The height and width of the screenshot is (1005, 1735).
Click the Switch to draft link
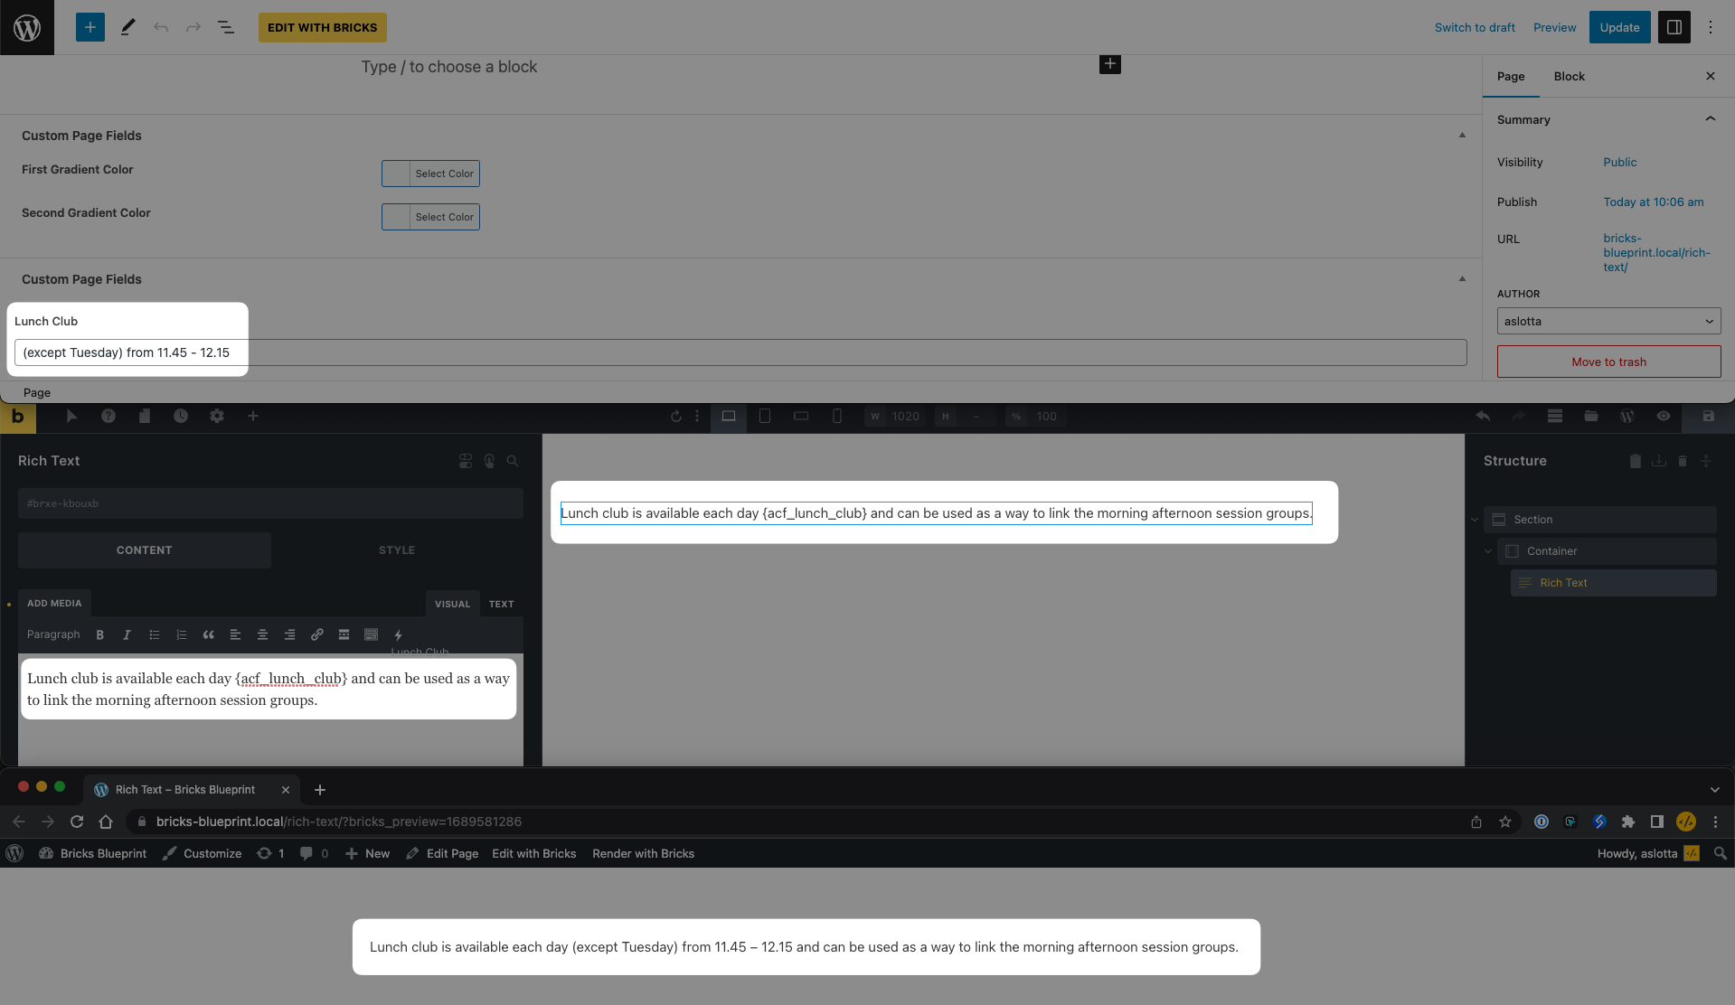tap(1474, 27)
